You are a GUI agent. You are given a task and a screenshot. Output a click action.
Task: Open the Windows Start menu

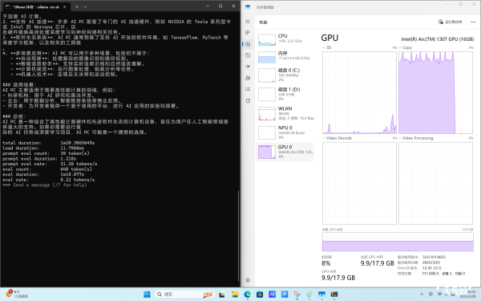pos(147,295)
